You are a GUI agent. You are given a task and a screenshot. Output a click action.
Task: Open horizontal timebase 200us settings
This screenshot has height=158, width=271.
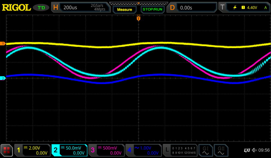[81, 7]
